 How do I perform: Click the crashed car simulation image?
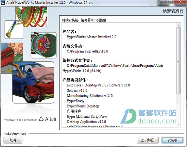point(33,82)
